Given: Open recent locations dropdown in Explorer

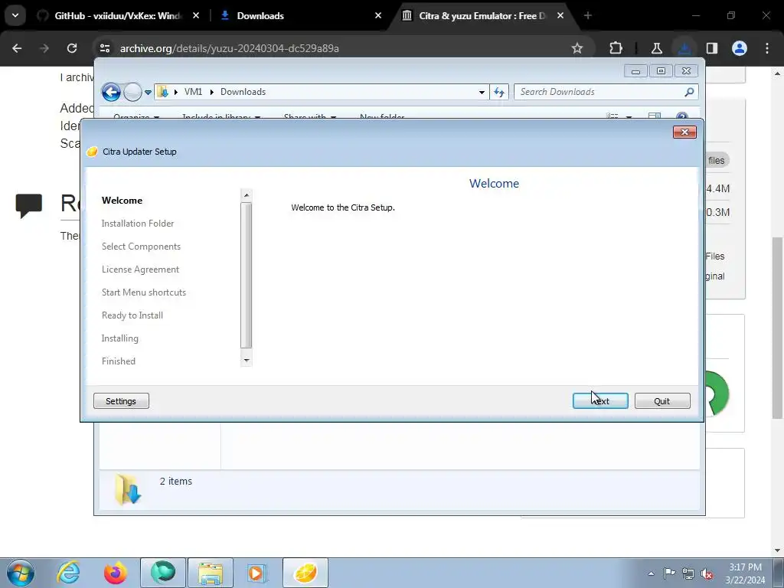Looking at the screenshot, I should point(148,93).
